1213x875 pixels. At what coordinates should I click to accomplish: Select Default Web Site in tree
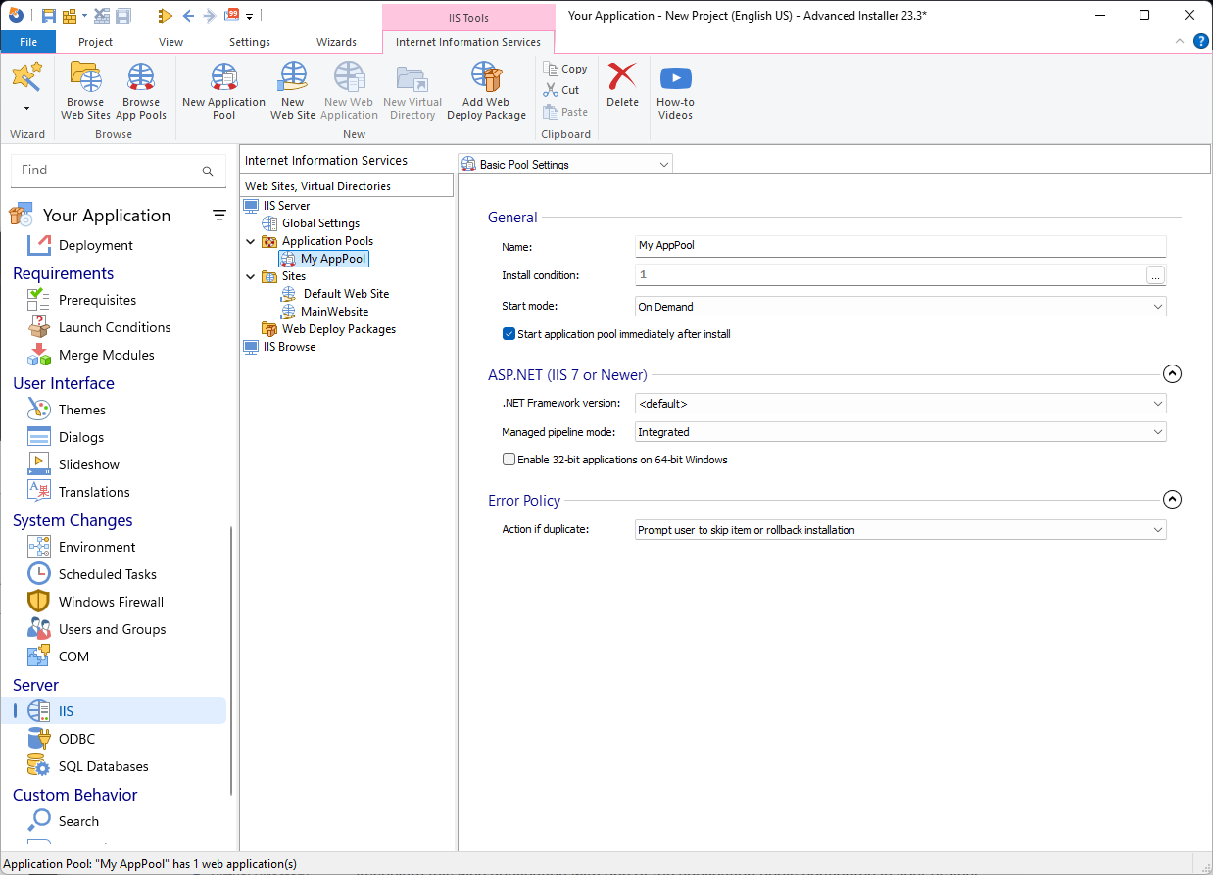pos(346,294)
